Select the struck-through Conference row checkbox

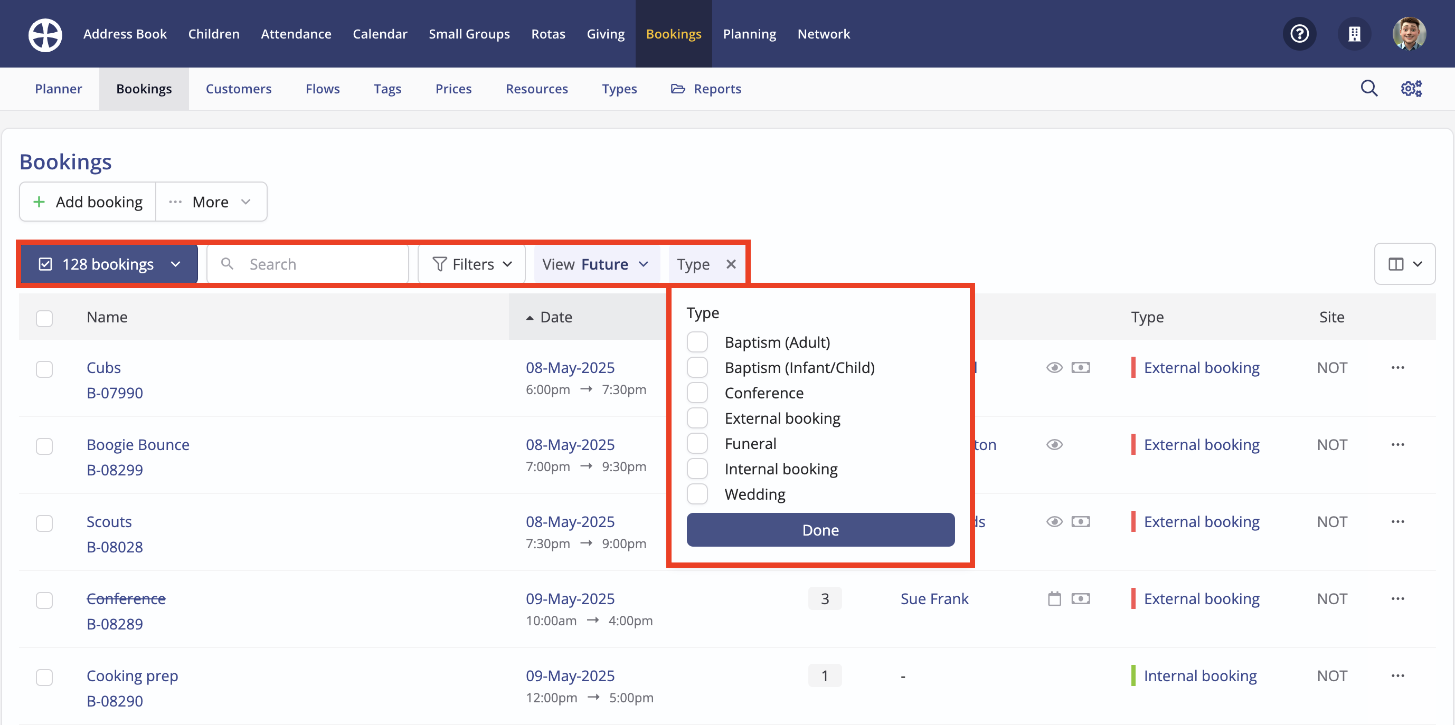(x=44, y=599)
